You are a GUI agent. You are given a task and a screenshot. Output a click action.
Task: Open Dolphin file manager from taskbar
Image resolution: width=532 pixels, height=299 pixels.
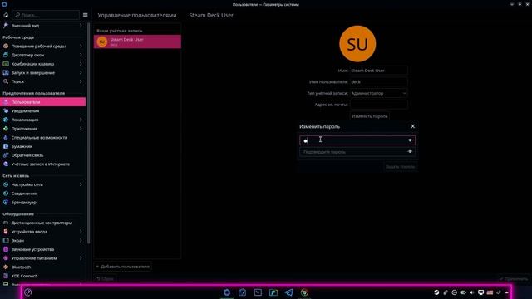[x=273, y=292]
